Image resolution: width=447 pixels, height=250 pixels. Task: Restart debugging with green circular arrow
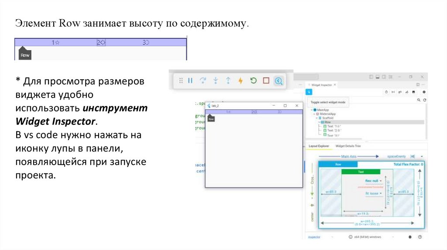(x=253, y=81)
